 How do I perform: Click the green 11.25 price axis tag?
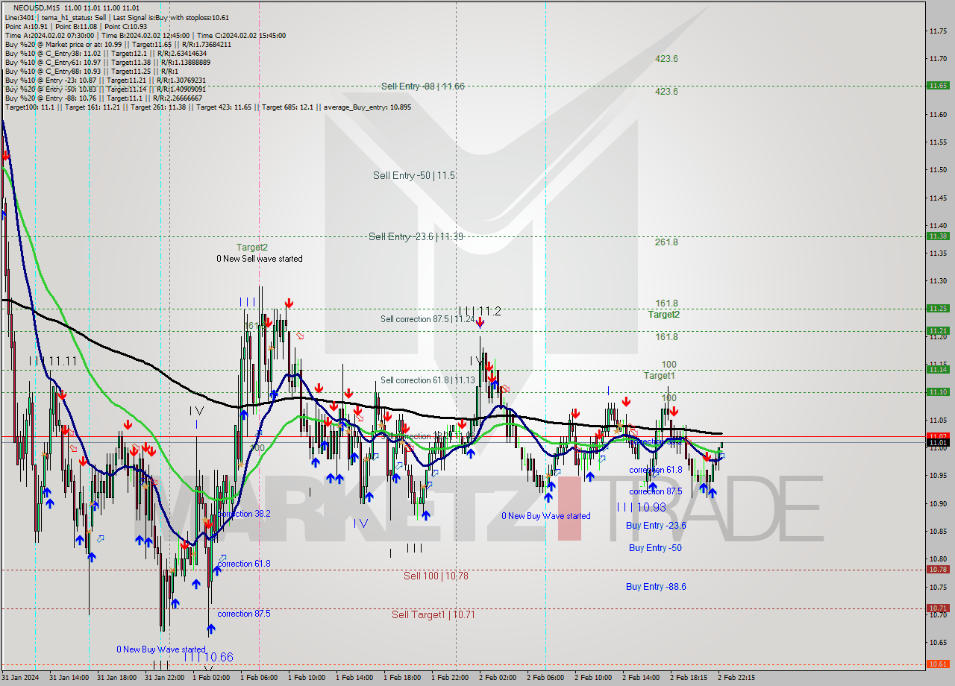938,308
